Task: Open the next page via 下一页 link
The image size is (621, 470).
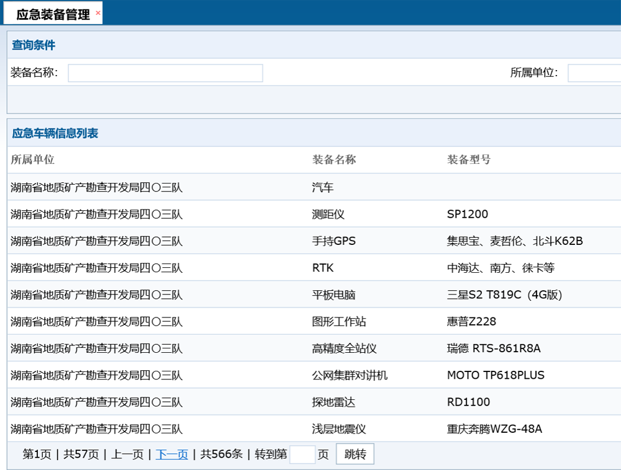Action: click(171, 454)
